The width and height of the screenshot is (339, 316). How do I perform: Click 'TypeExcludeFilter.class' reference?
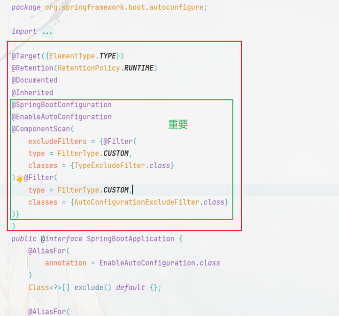coord(122,166)
